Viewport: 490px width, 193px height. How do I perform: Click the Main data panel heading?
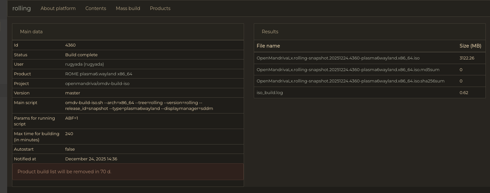31,32
